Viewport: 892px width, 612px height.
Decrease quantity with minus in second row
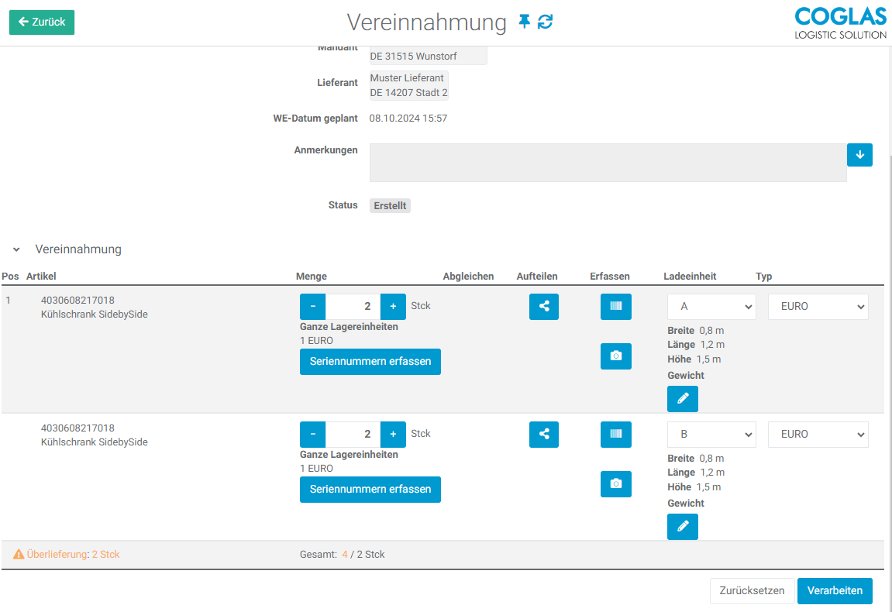[x=313, y=435]
